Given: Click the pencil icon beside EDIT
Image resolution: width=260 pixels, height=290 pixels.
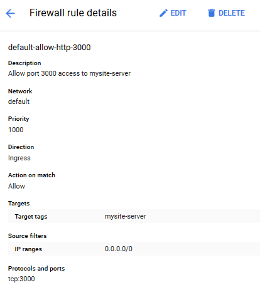Looking at the screenshot, I should coord(163,13).
